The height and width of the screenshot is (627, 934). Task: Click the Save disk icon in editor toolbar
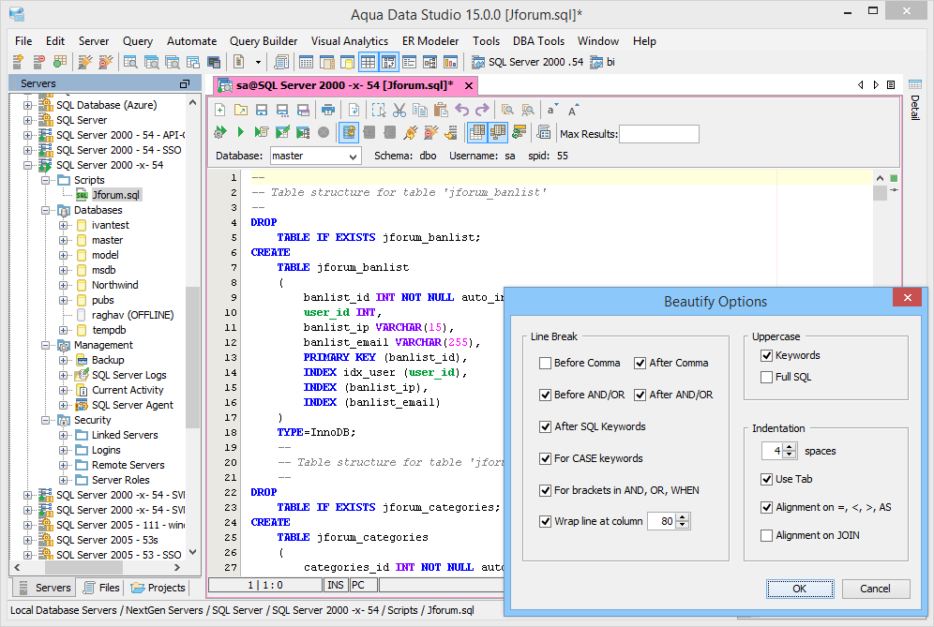click(262, 111)
